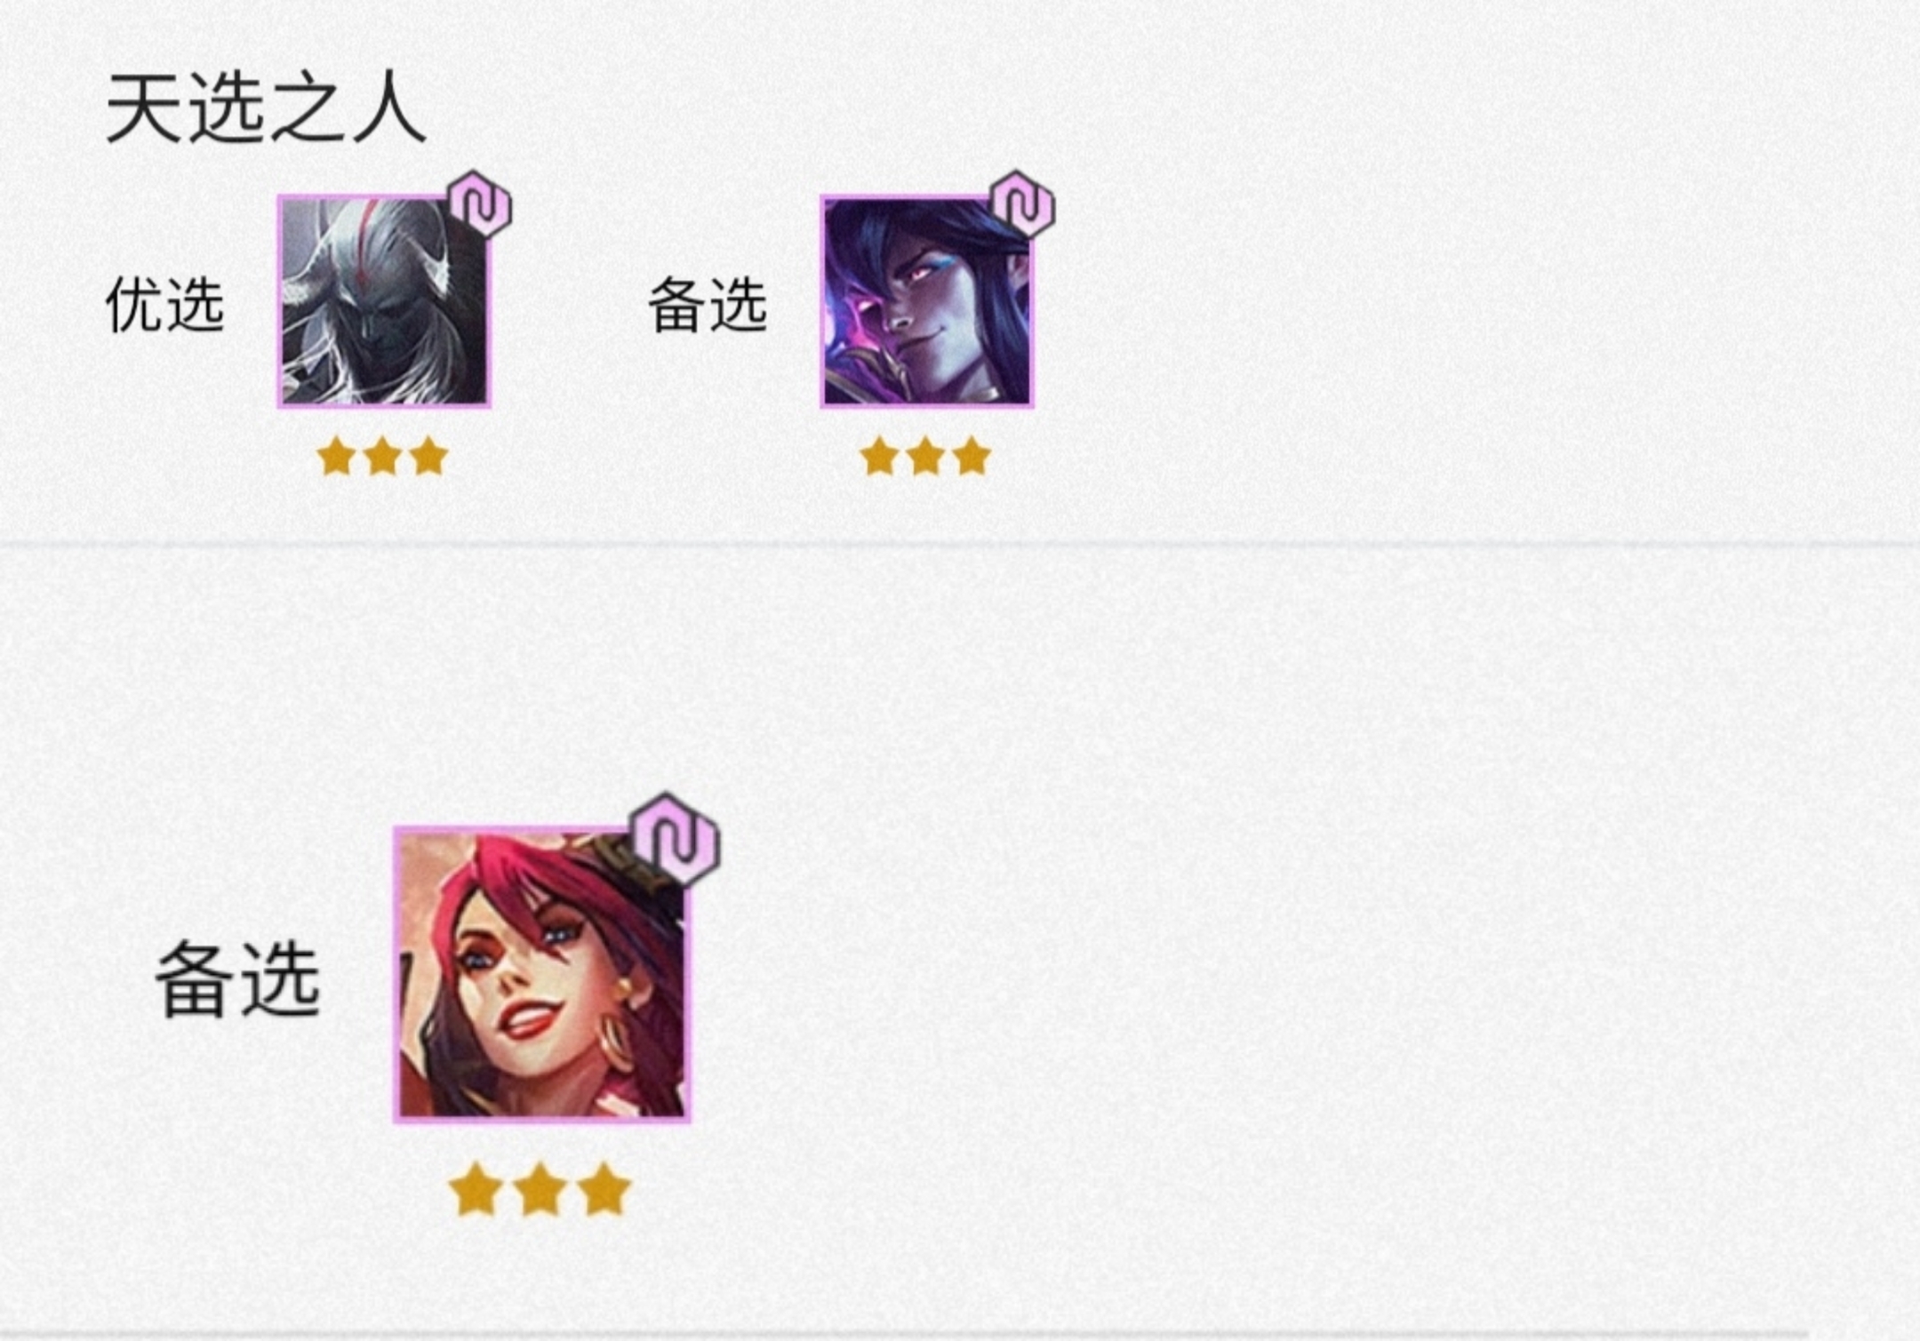Screen dimensions: 1920x1341
Task: Select the white-haired horned champion portrait
Action: tap(384, 301)
